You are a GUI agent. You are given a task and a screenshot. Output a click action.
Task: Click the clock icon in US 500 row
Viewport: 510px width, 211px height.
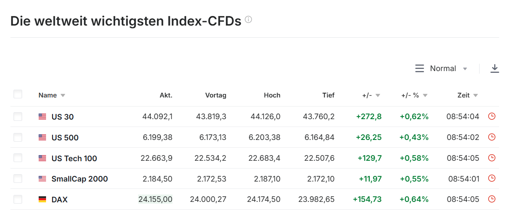492,137
